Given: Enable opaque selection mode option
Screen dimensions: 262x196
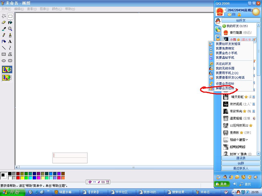Looking at the screenshot, I should [7, 69].
